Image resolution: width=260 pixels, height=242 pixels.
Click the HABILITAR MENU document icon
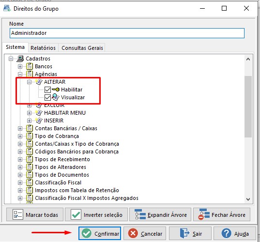point(39,113)
